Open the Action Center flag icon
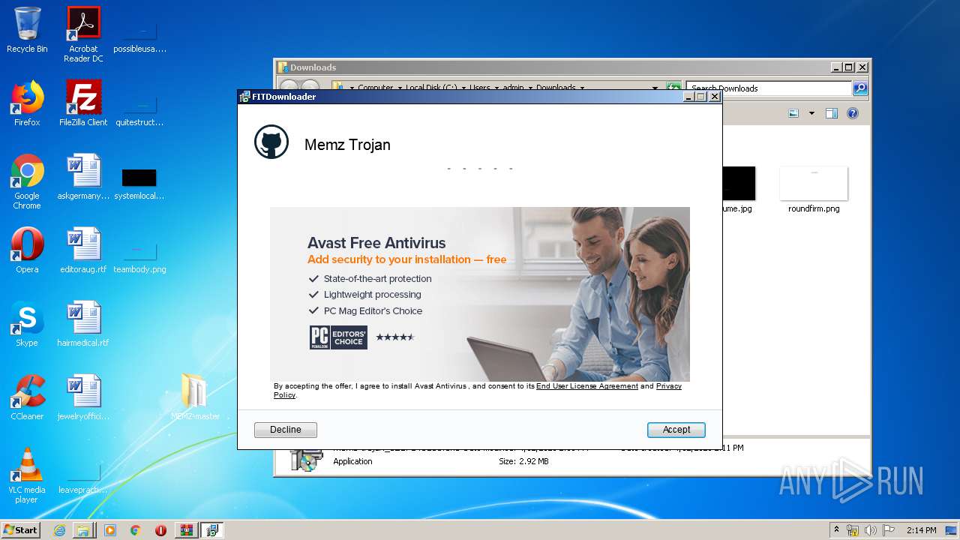 889,530
